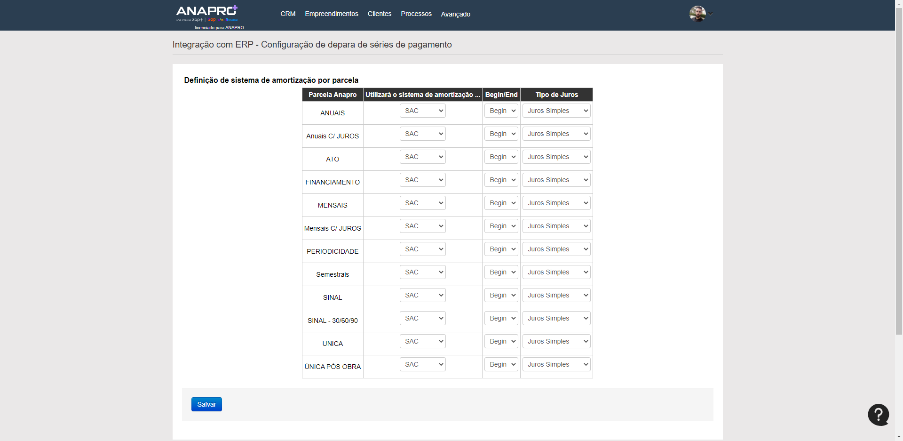Expand amortization system dropdown for ANUAIS
Viewport: 903px width, 441px height.
(422, 111)
